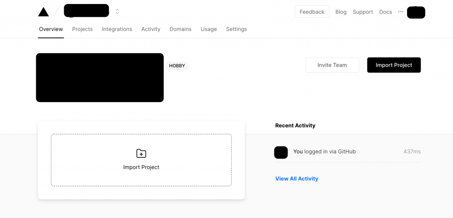Image resolution: width=453 pixels, height=218 pixels.
Task: Click the black Import Project button
Action: pyautogui.click(x=394, y=65)
